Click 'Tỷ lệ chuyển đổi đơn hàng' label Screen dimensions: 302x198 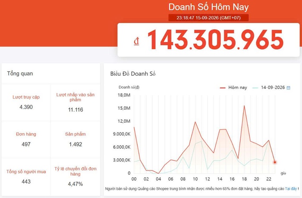(75, 171)
